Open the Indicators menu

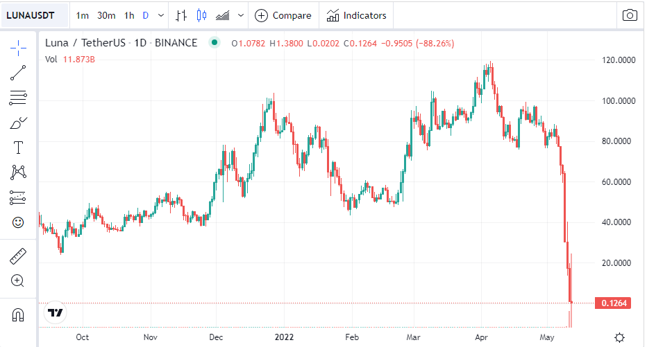click(357, 16)
